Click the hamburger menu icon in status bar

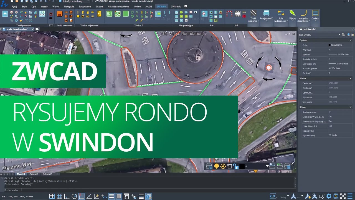[350, 196]
